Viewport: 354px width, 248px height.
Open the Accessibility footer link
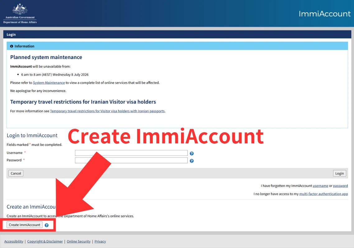(x=14, y=241)
